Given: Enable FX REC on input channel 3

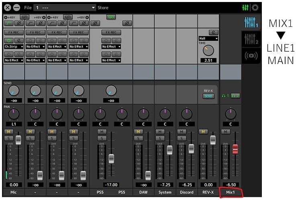Looking at the screenshot, I should (57, 32).
